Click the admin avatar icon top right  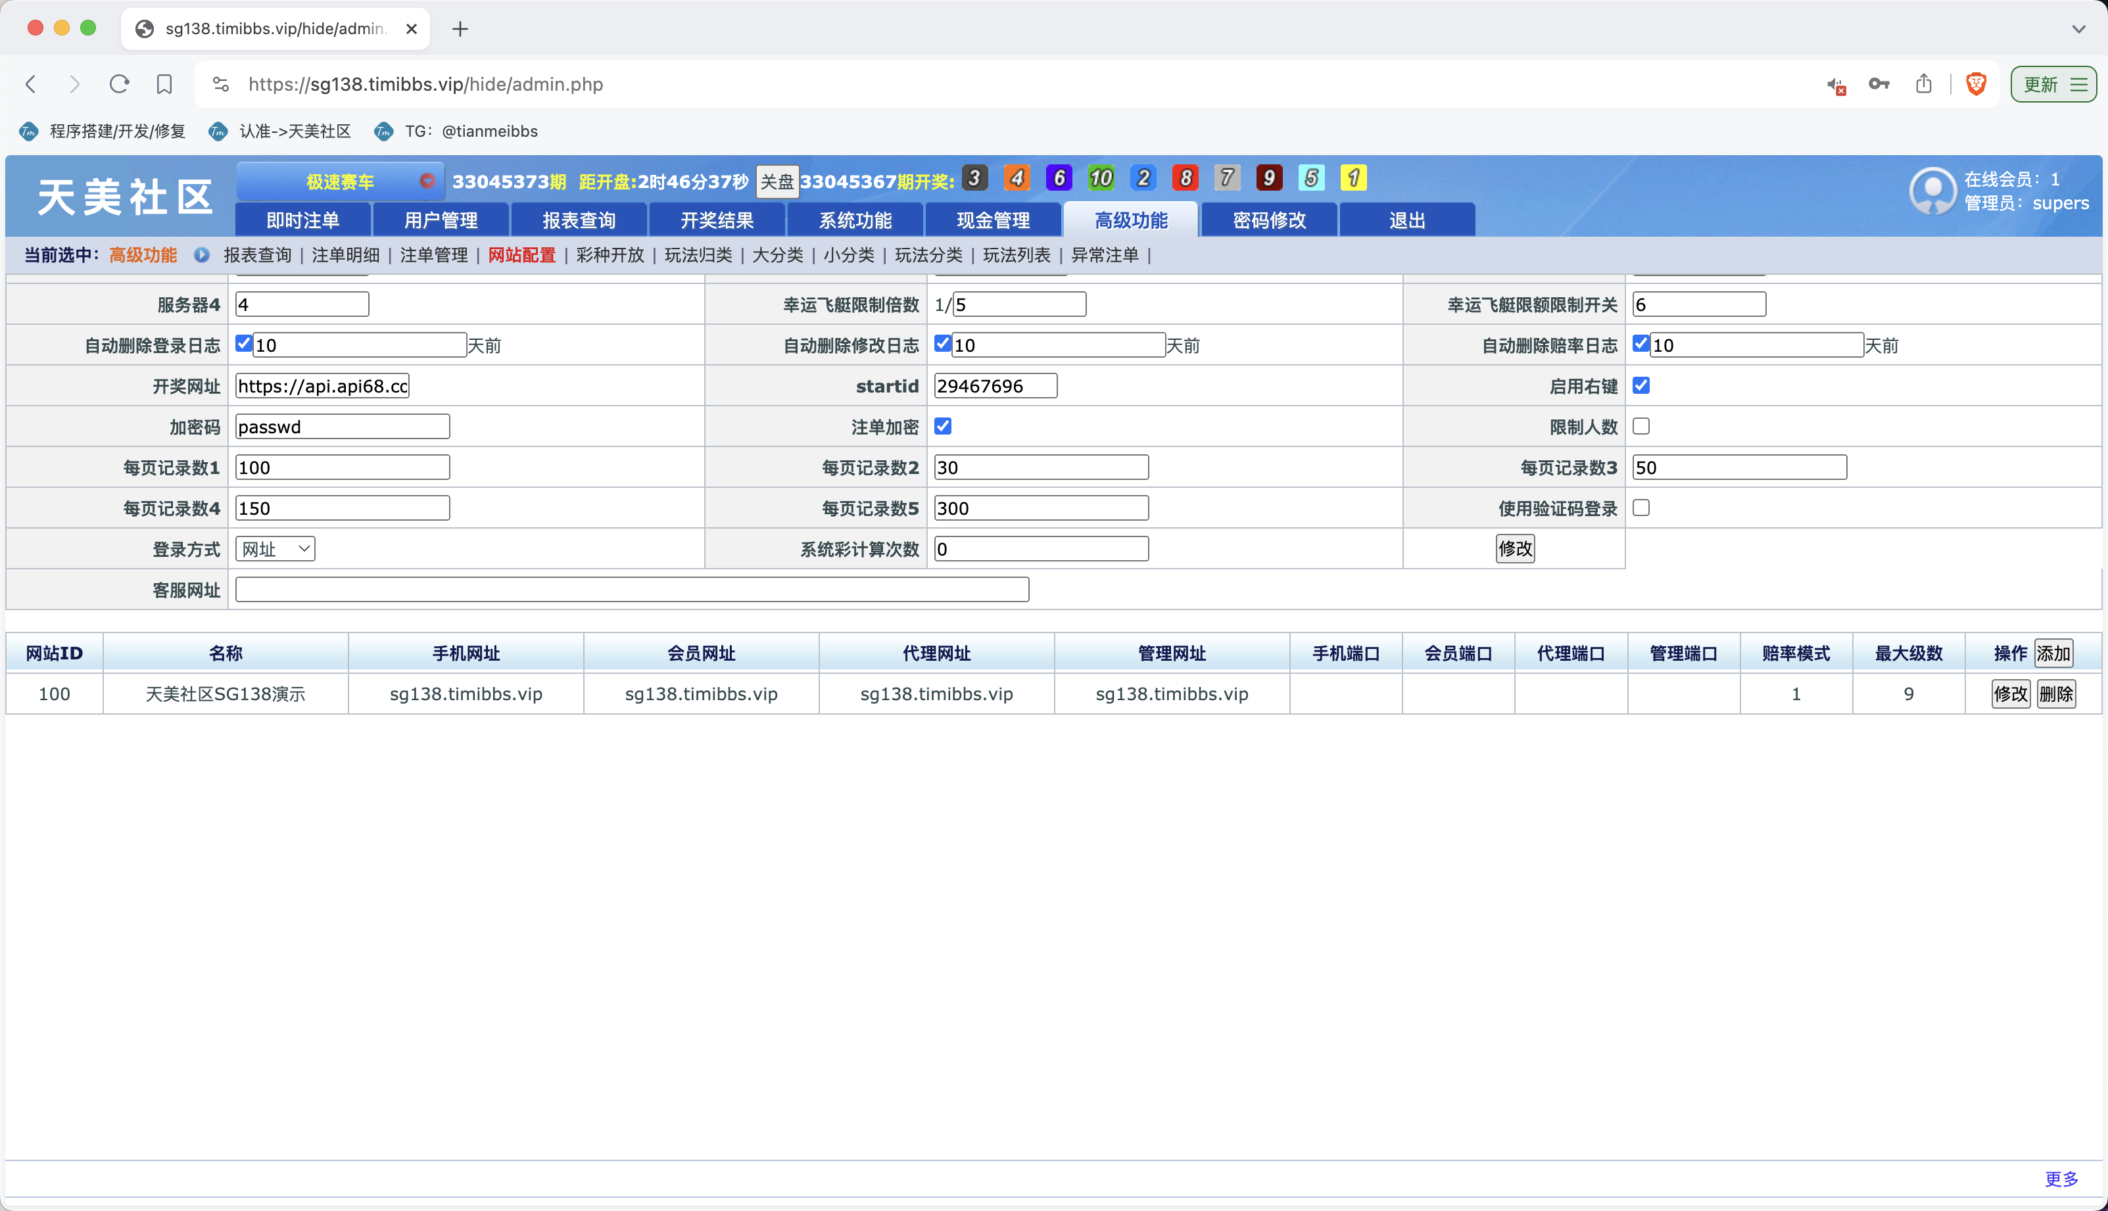click(x=1932, y=191)
